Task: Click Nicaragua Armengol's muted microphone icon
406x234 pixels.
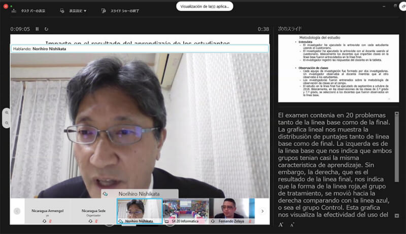Action: [50, 221]
